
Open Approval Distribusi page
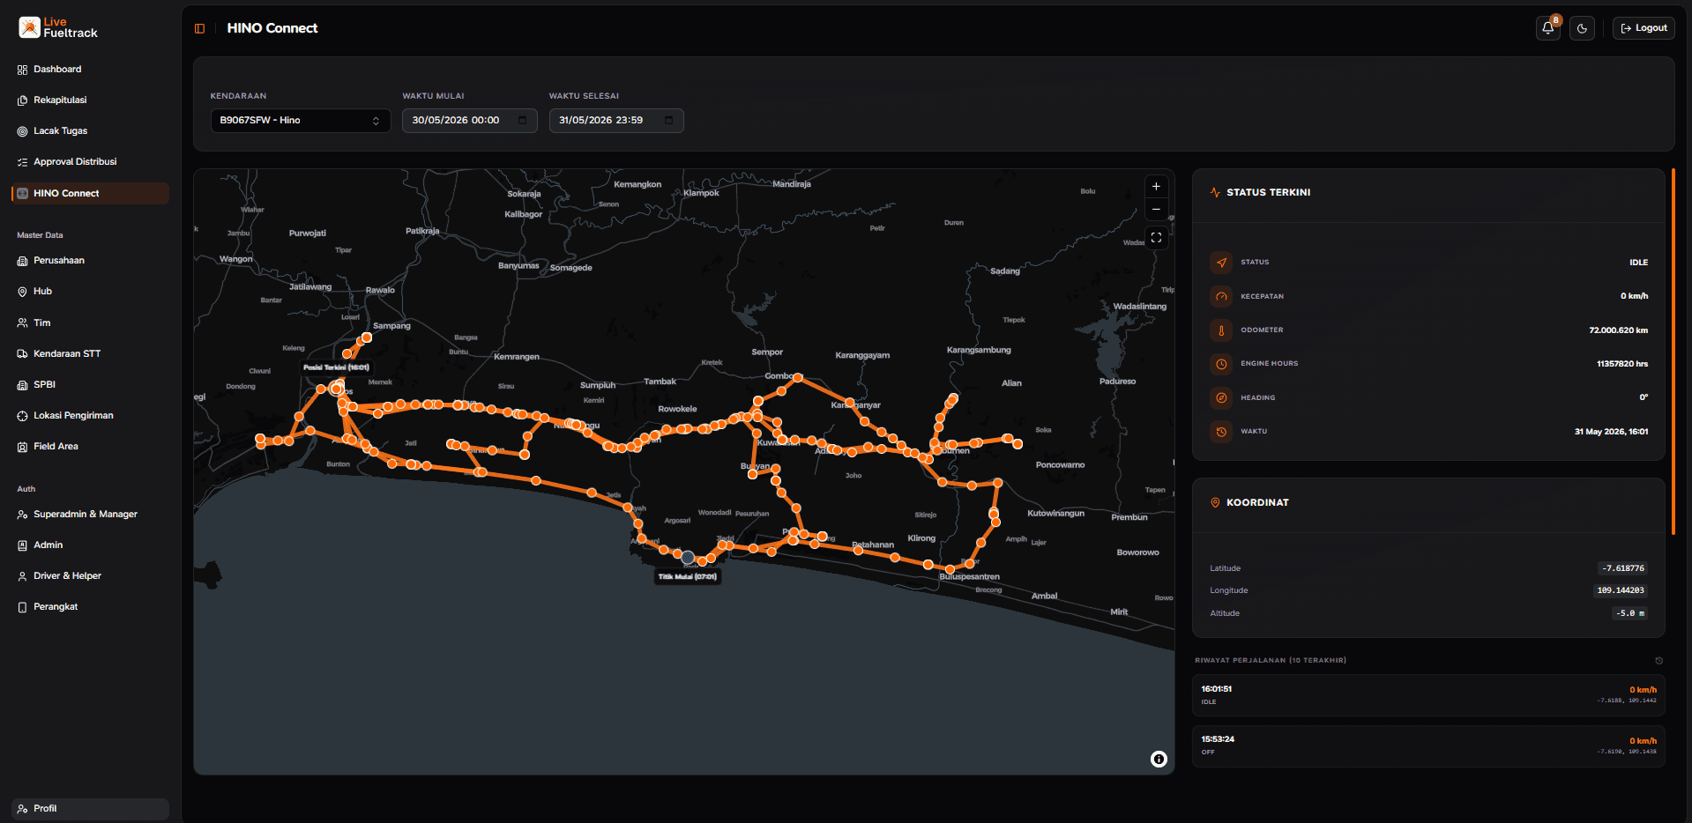[x=90, y=162]
